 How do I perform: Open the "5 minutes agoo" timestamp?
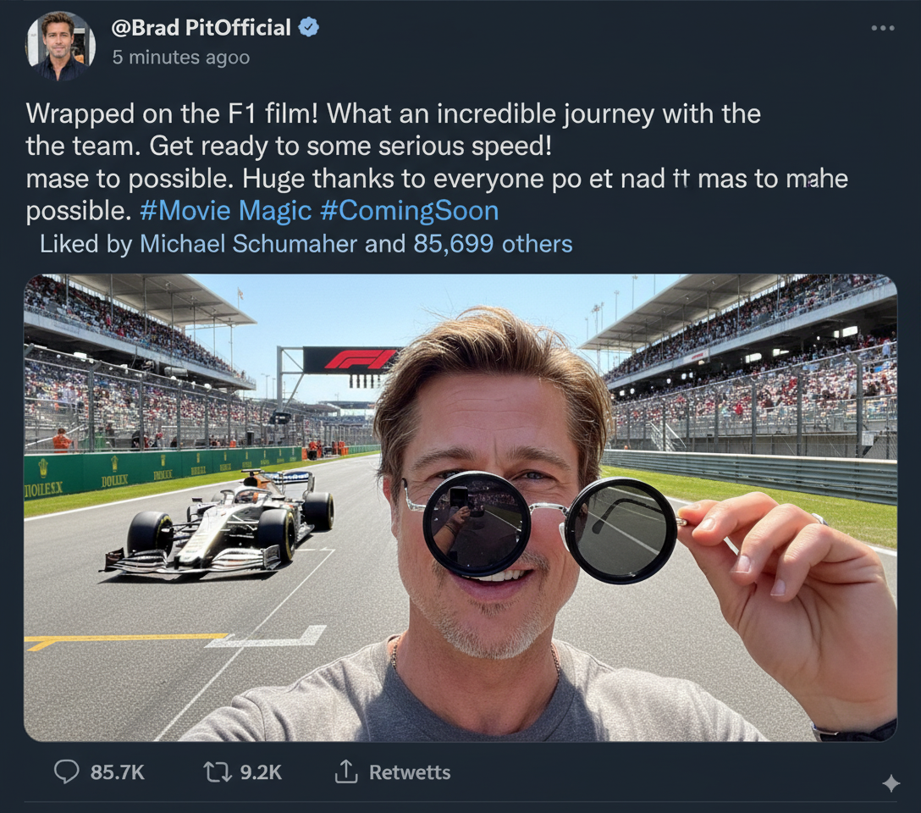point(180,58)
